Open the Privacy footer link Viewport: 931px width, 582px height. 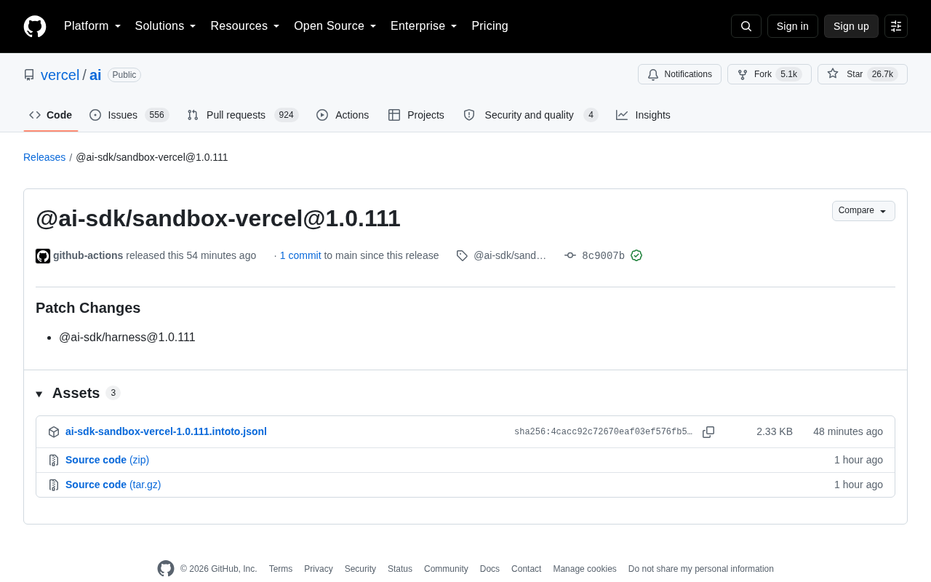319,569
